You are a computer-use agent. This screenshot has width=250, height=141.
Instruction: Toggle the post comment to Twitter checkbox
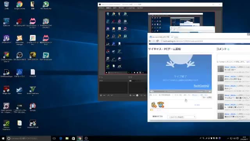(218, 62)
